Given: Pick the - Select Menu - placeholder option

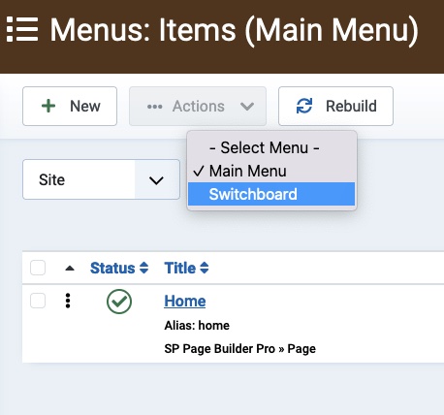Looking at the screenshot, I should (x=271, y=147).
